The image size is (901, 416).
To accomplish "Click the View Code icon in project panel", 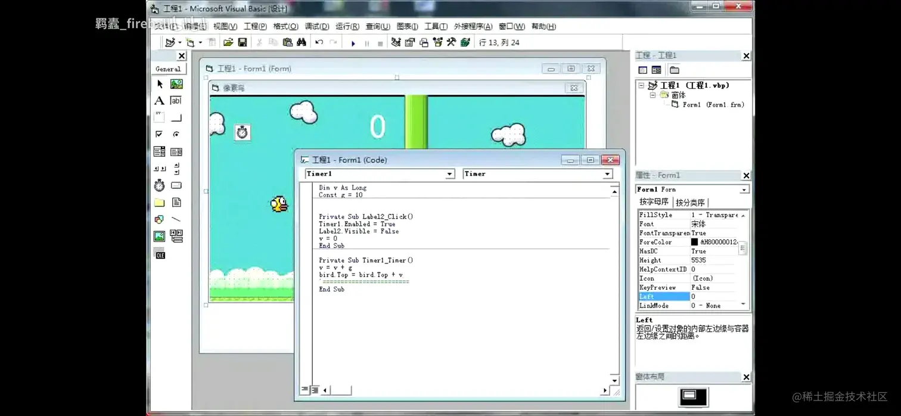I will coord(642,70).
